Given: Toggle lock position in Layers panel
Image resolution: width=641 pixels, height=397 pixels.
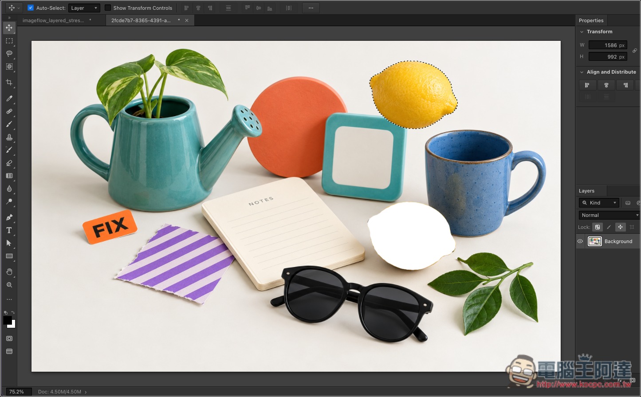Looking at the screenshot, I should (x=620, y=227).
